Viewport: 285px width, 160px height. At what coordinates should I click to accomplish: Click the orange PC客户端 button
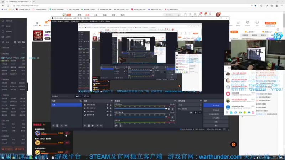270,23
